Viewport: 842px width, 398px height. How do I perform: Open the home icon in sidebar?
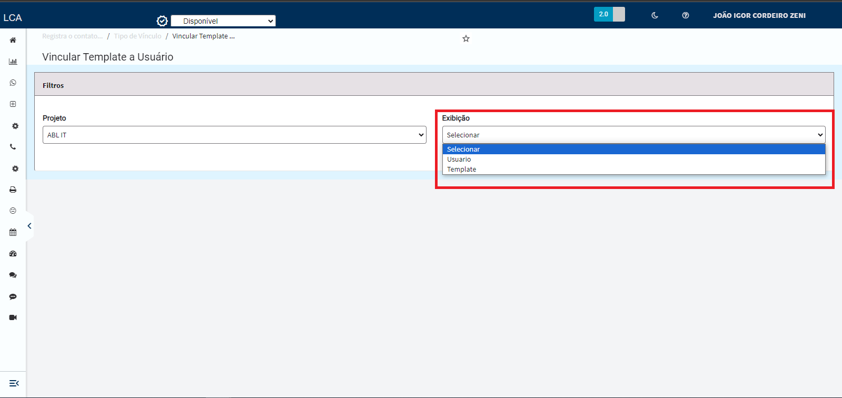click(x=13, y=40)
